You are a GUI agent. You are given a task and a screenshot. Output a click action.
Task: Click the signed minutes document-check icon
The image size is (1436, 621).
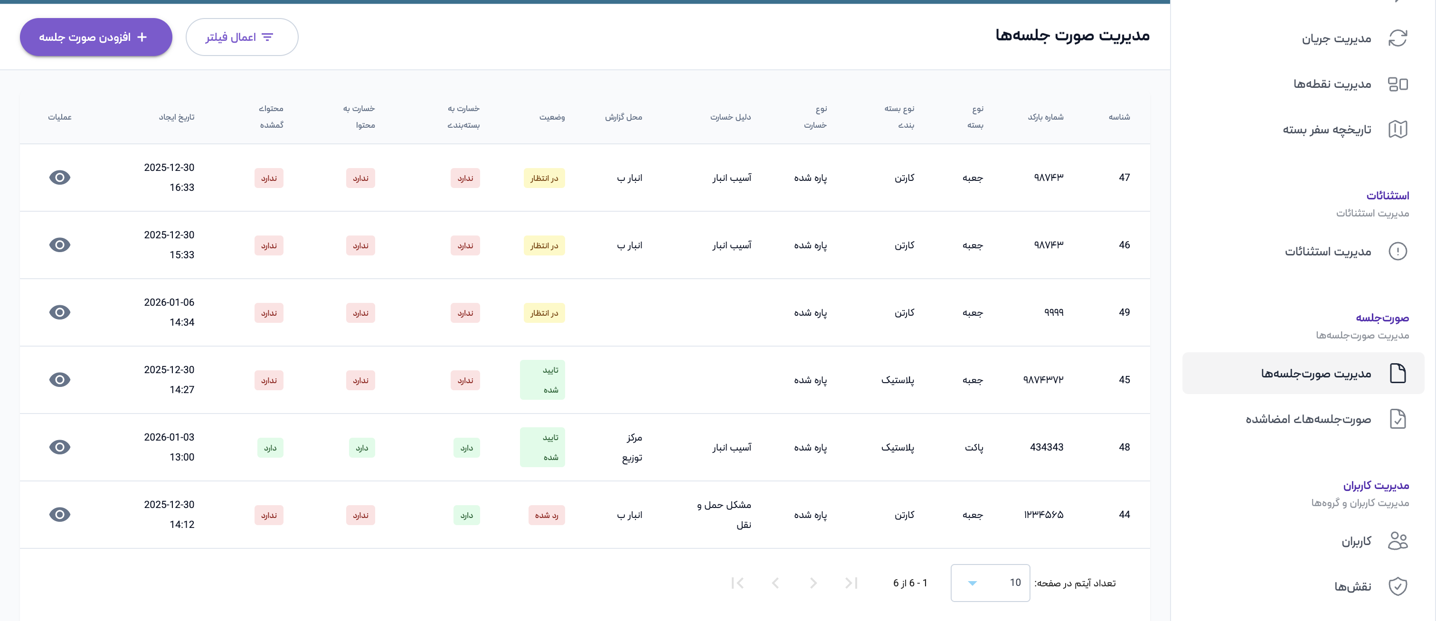1397,419
